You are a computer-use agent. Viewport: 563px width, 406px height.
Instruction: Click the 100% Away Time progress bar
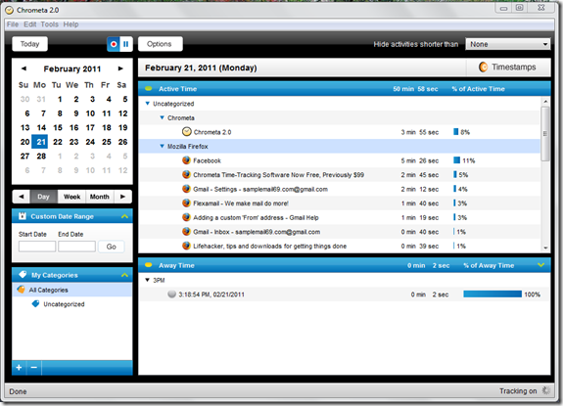[x=493, y=294]
